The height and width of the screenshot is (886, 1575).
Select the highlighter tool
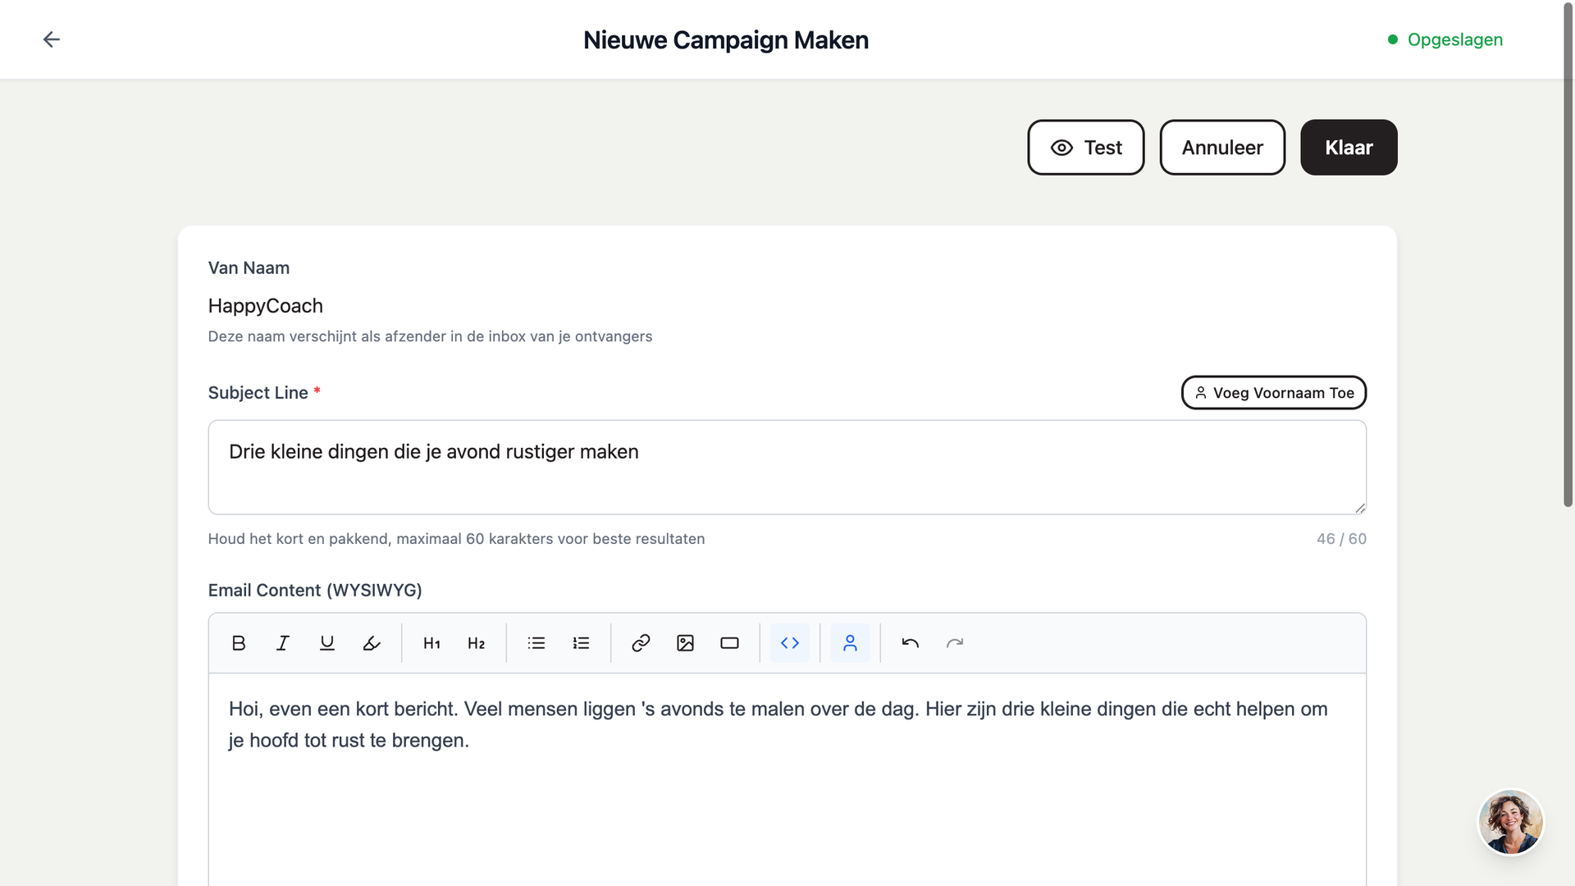click(372, 643)
